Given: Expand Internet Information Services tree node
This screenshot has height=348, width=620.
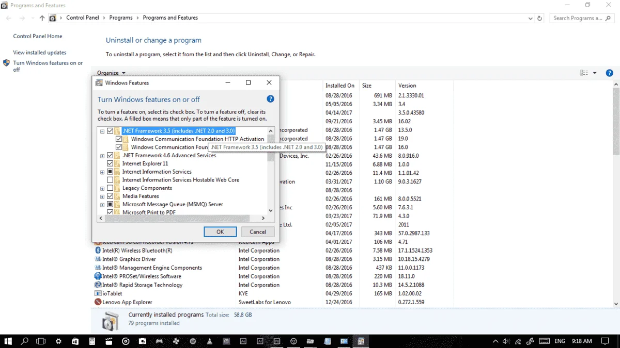Looking at the screenshot, I should point(102,172).
